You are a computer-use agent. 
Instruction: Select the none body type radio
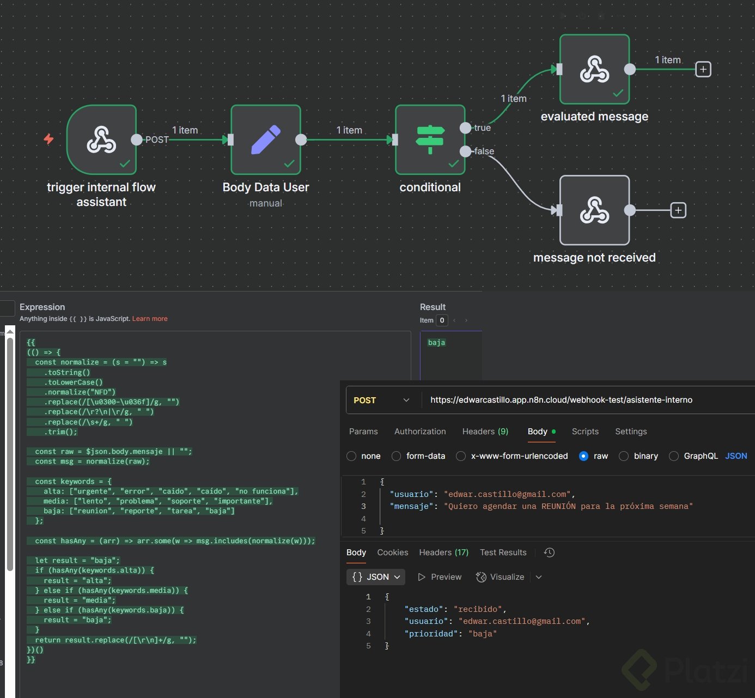351,456
